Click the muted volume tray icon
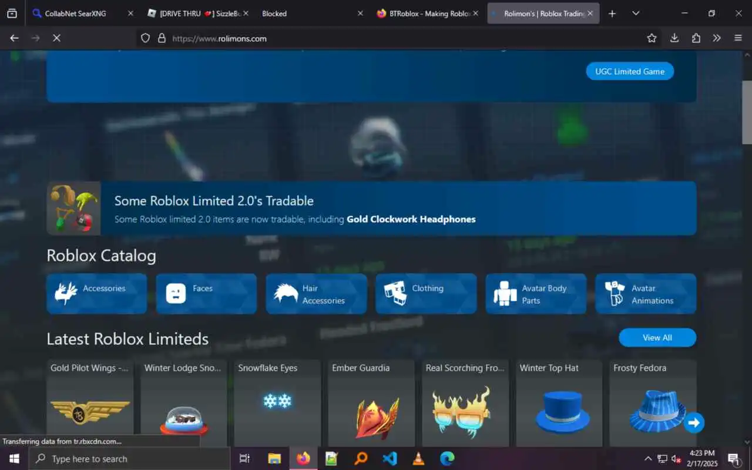 (x=676, y=459)
